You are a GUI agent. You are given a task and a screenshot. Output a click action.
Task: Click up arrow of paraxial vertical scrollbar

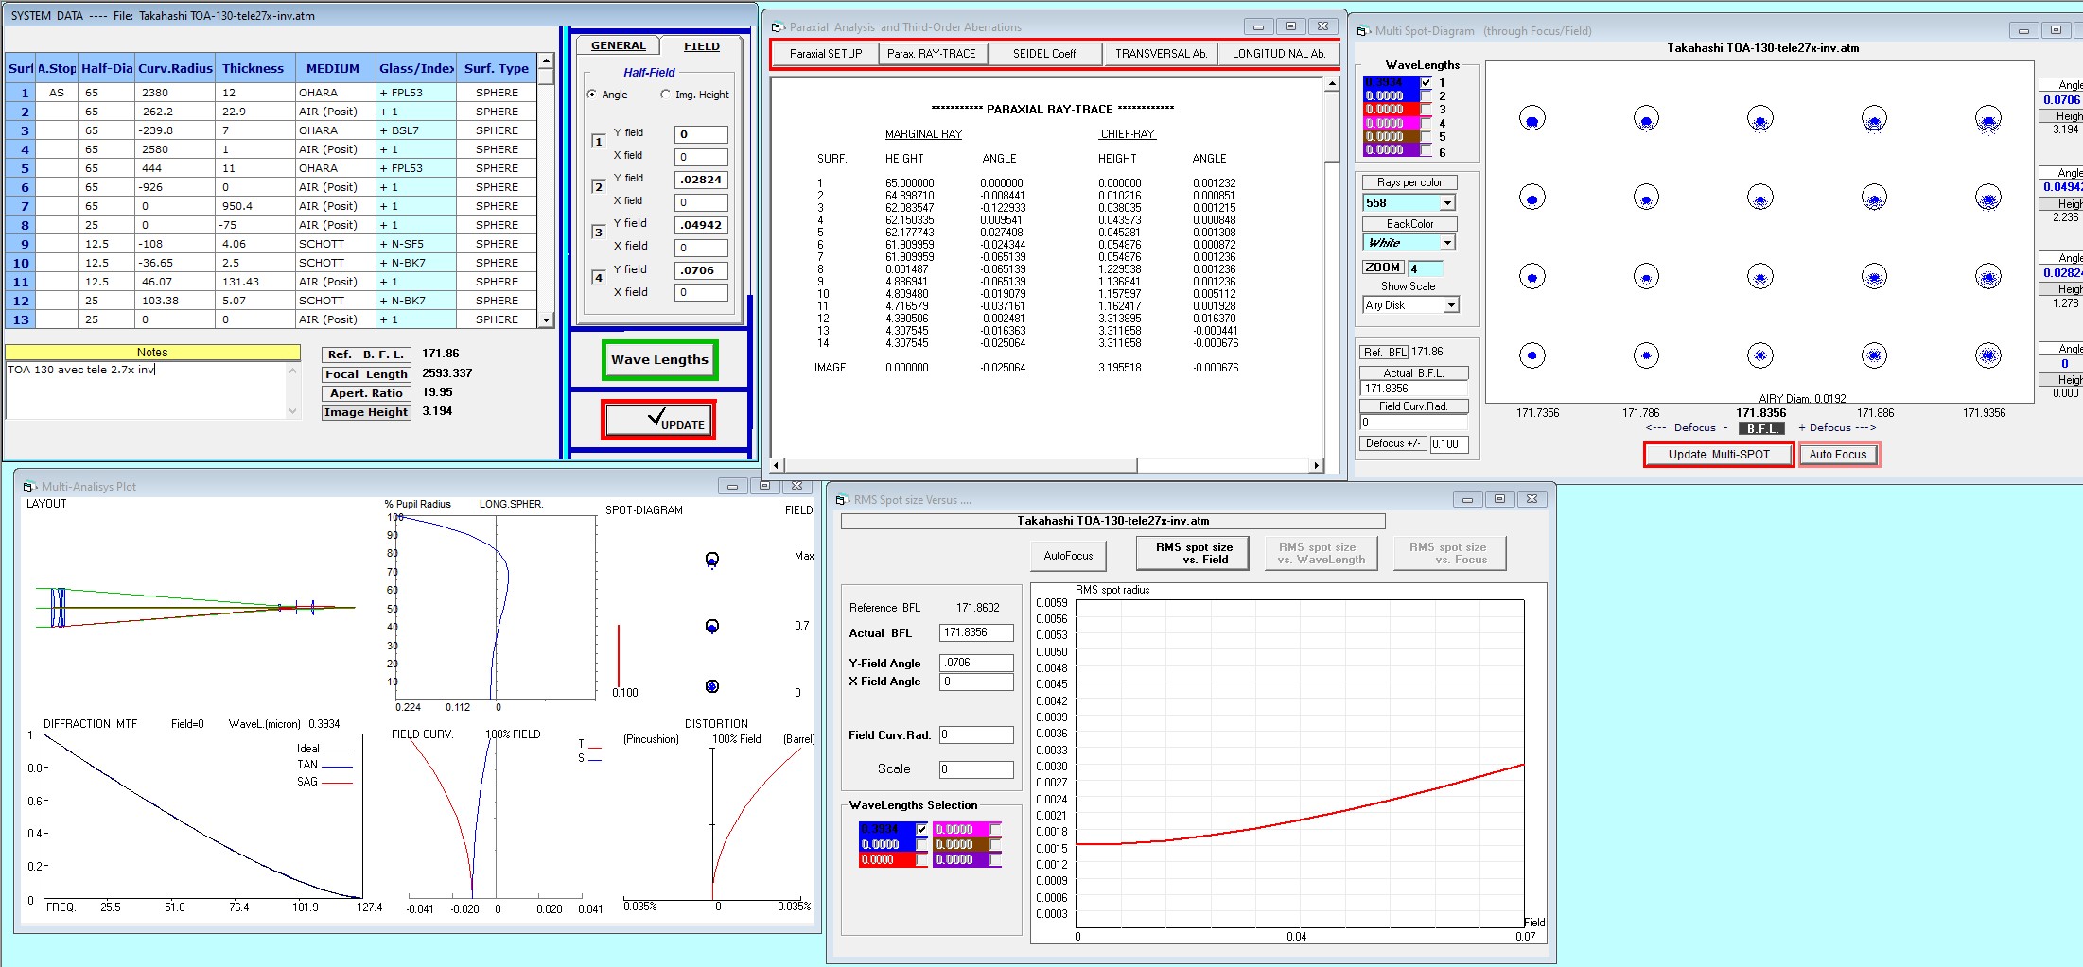[1332, 84]
